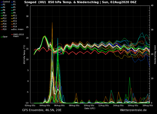The height and width of the screenshot is (114, 157).
Task: Click the 02Aug 00z date axis tick
Action: pos(30,105)
